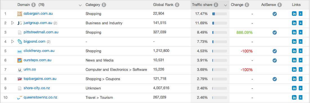310x103 pixels.
Task: Click contact card icon in urlm.co row
Action: click(300, 69)
